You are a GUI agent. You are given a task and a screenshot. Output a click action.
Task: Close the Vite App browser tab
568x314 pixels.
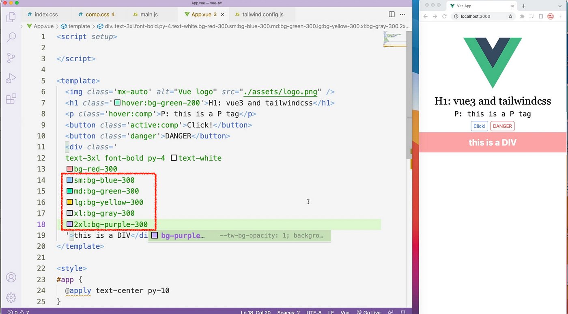click(512, 6)
